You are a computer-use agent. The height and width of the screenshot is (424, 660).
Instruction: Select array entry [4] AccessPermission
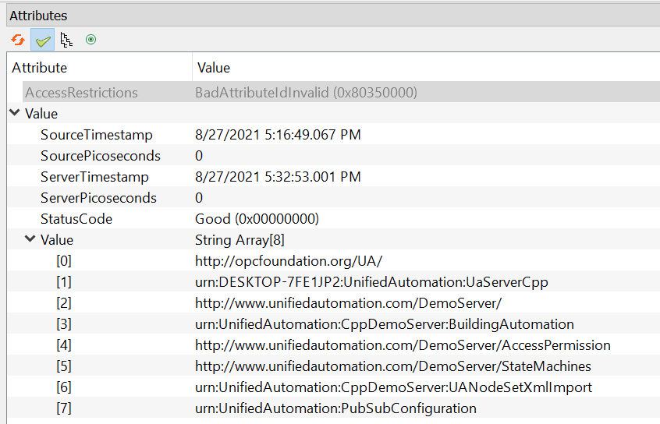(x=333, y=344)
